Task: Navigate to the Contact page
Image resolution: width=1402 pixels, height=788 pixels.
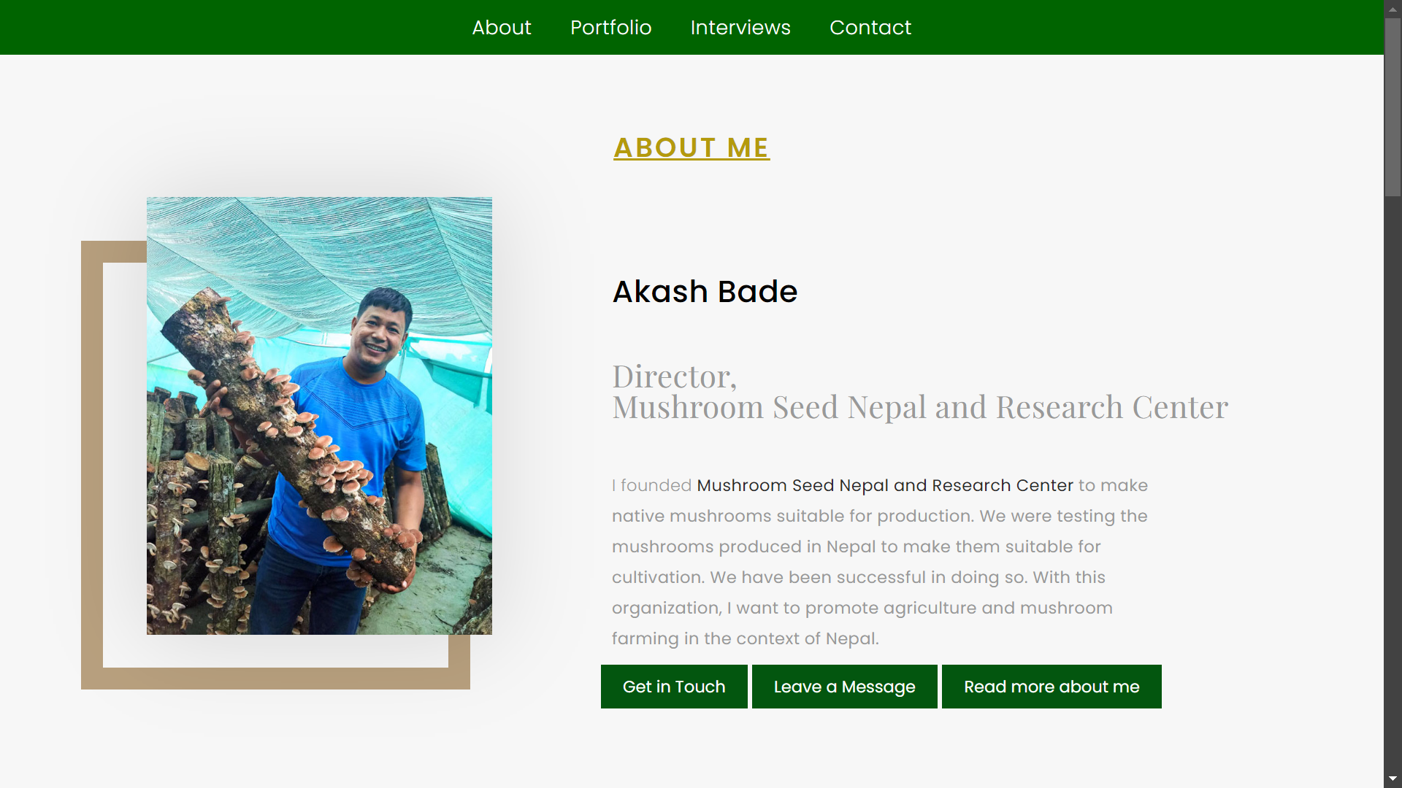Action: pyautogui.click(x=870, y=28)
